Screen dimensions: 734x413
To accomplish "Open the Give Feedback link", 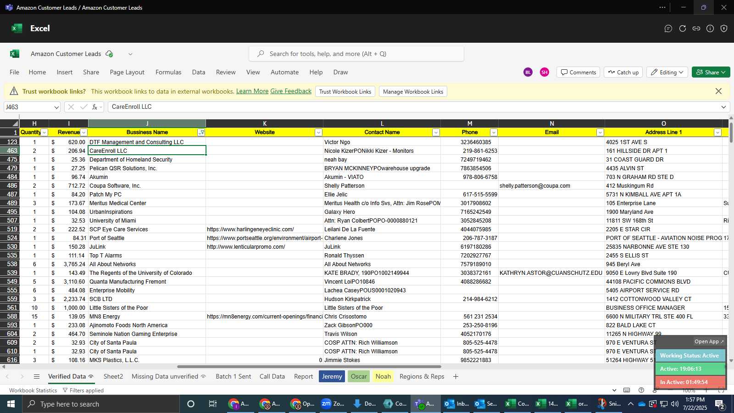I will pos(291,91).
